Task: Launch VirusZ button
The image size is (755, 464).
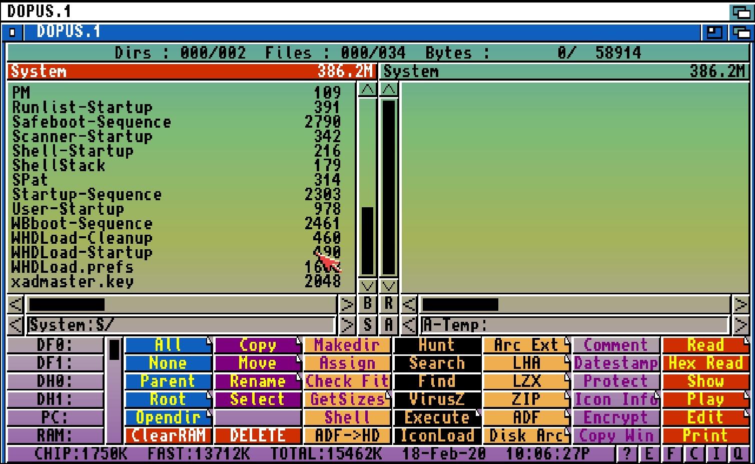Action: (x=437, y=399)
